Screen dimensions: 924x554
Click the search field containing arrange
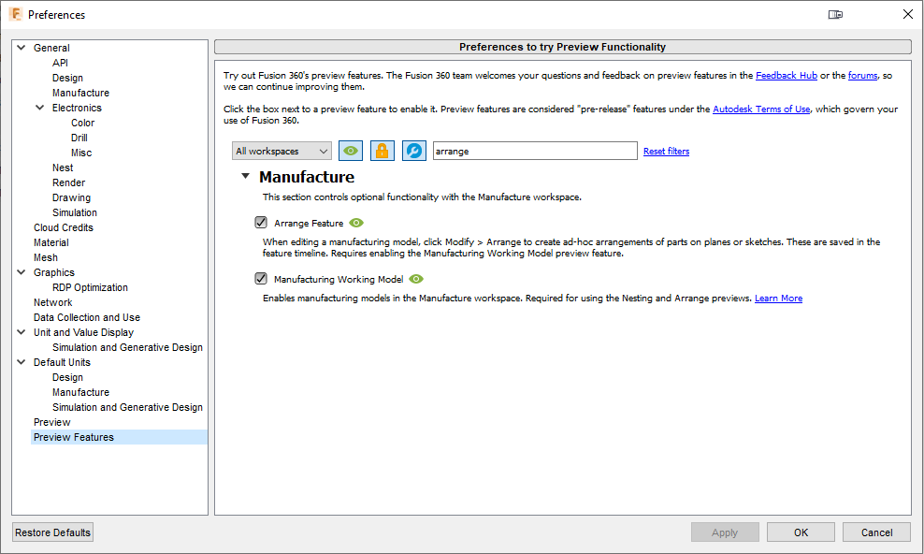tap(535, 151)
